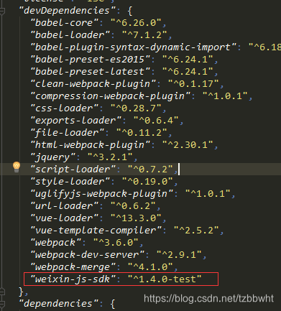Click the "clean-webpack-plugin" key
Image resolution: width=281 pixels, height=311 pixels.
93,84
